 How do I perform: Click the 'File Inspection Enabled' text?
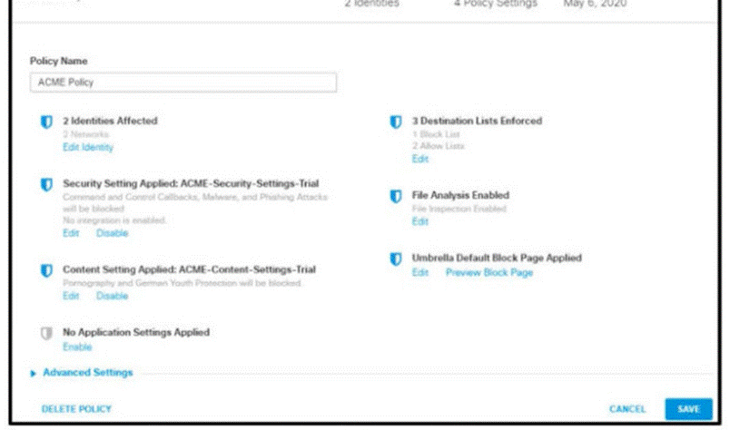tap(459, 209)
